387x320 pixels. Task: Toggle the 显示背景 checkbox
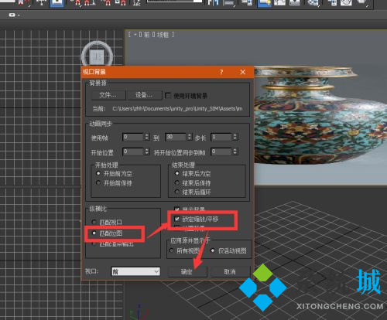(x=177, y=209)
